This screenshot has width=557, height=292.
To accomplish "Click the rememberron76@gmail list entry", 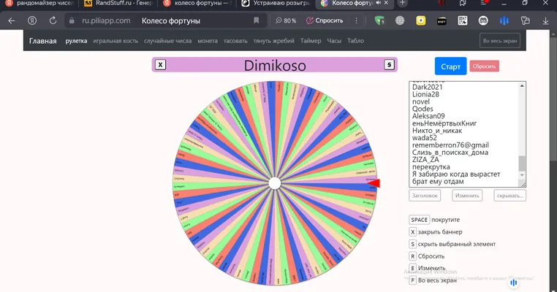I will click(x=450, y=145).
